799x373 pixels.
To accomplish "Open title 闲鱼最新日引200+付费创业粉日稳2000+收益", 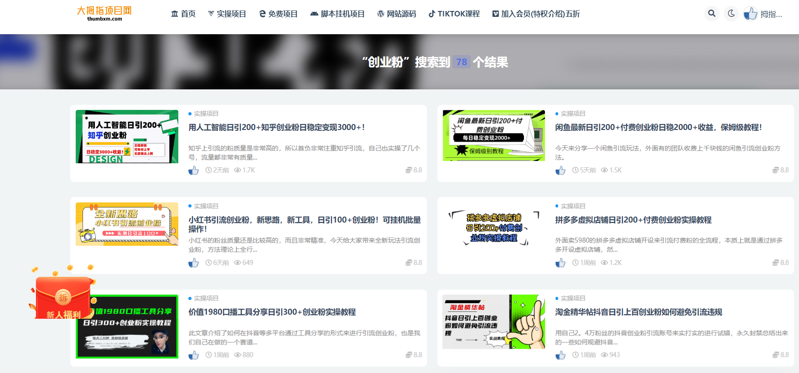I will tap(659, 128).
